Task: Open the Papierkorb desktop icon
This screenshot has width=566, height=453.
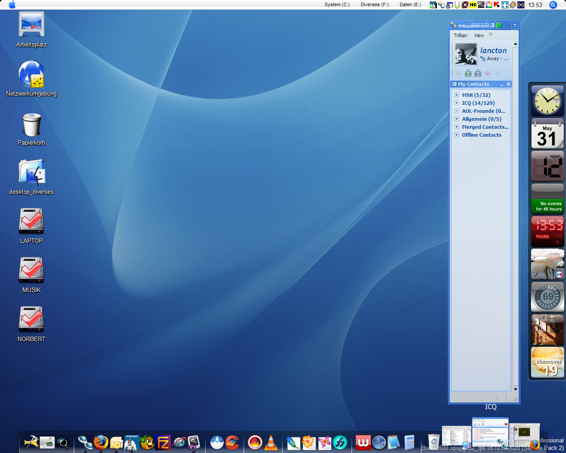Action: pyautogui.click(x=31, y=125)
